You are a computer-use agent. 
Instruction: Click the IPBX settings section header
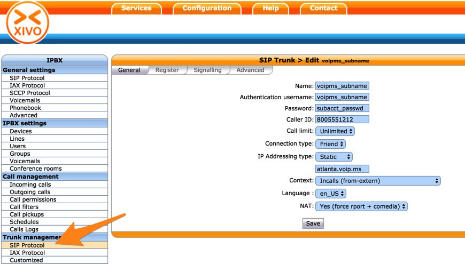[55, 123]
